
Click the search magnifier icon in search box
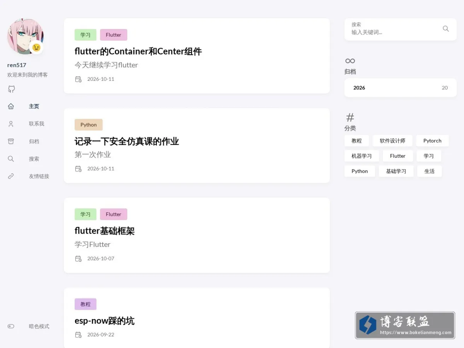(446, 29)
